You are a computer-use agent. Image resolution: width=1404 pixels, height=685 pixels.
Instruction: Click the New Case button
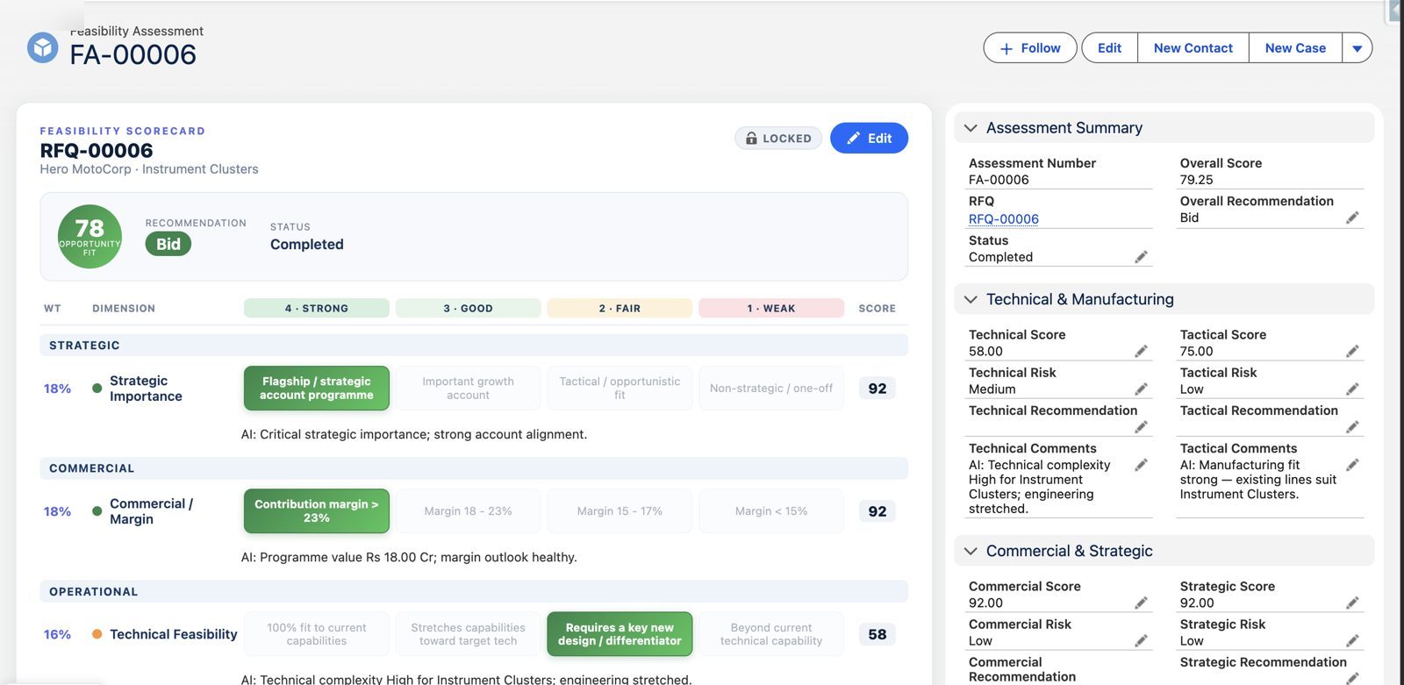[x=1295, y=48]
